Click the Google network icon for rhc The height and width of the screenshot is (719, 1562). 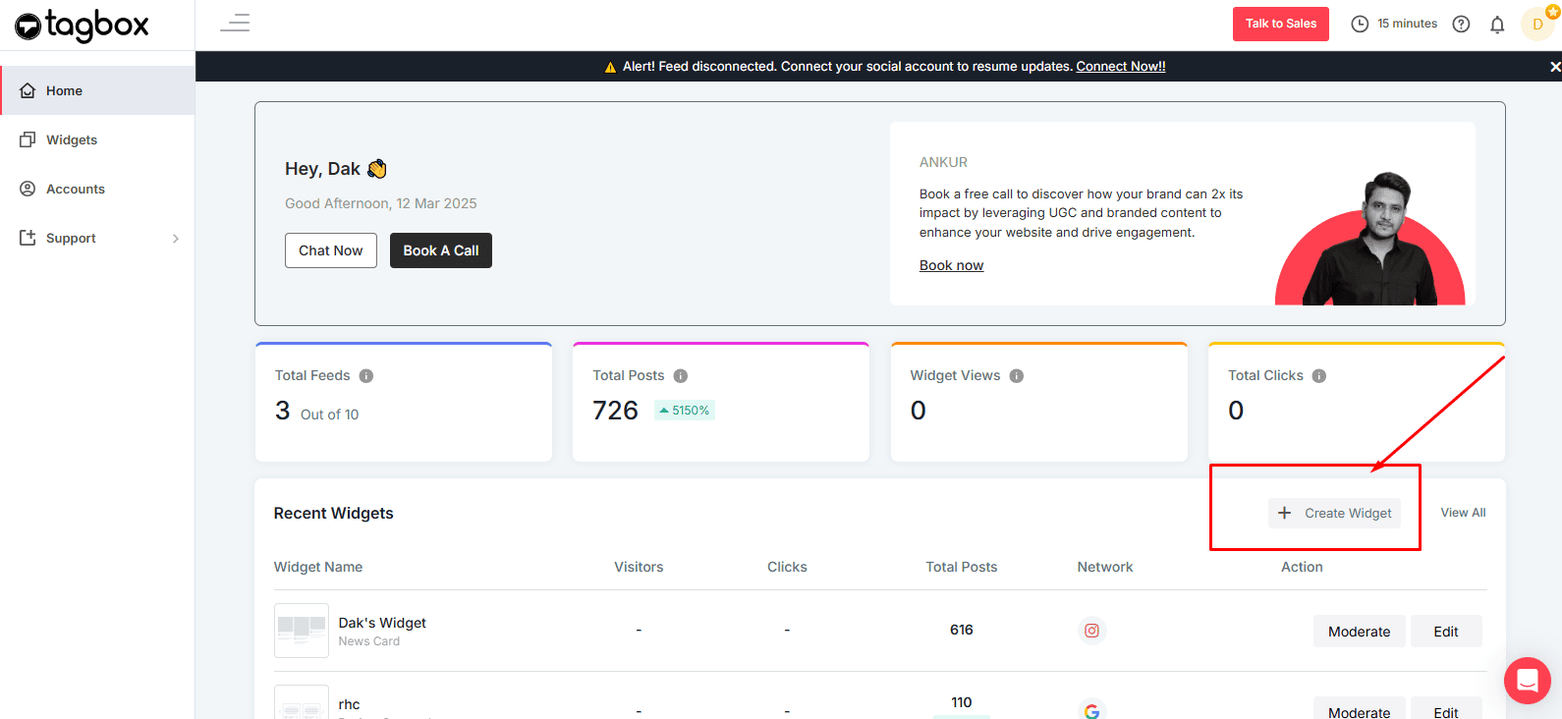pyautogui.click(x=1091, y=710)
